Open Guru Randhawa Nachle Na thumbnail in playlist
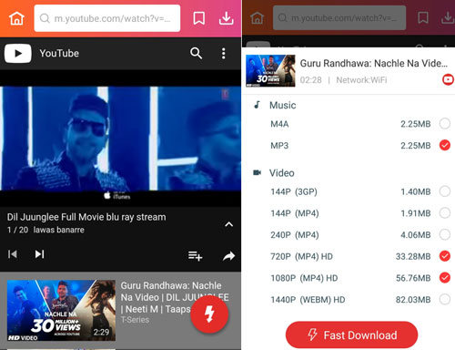 [61, 310]
